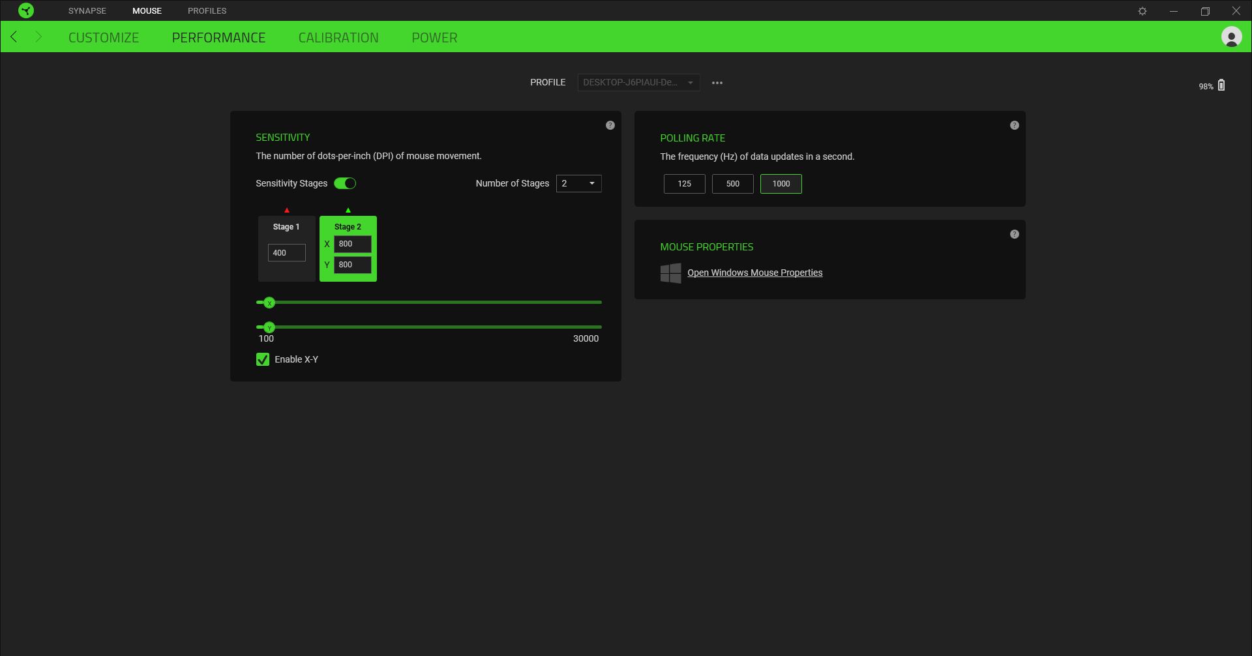Uncheck the Enable X-Y checkbox
1252x656 pixels.
pos(263,359)
